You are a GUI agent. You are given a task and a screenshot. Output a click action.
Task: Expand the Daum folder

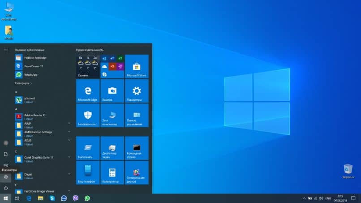pyautogui.click(x=69, y=174)
